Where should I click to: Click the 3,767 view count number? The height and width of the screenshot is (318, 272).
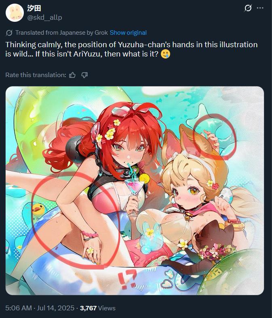point(88,308)
